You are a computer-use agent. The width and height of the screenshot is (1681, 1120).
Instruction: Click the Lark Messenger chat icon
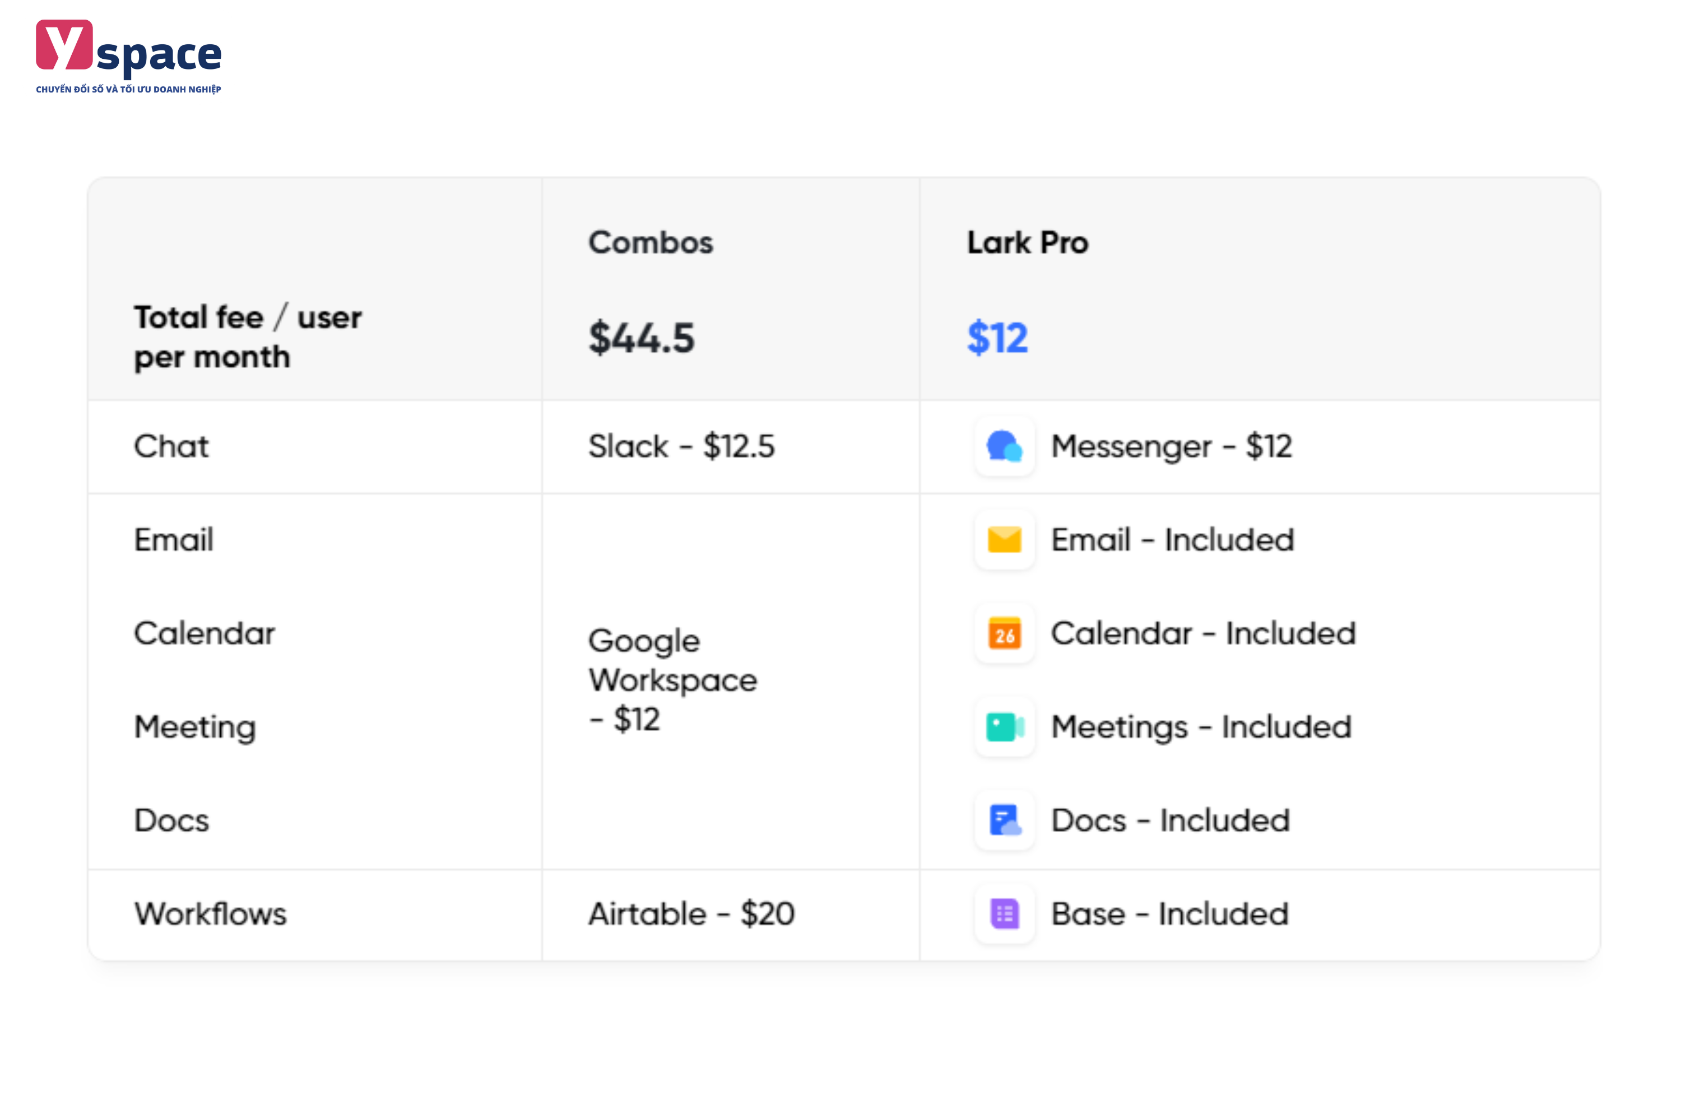click(x=1004, y=446)
